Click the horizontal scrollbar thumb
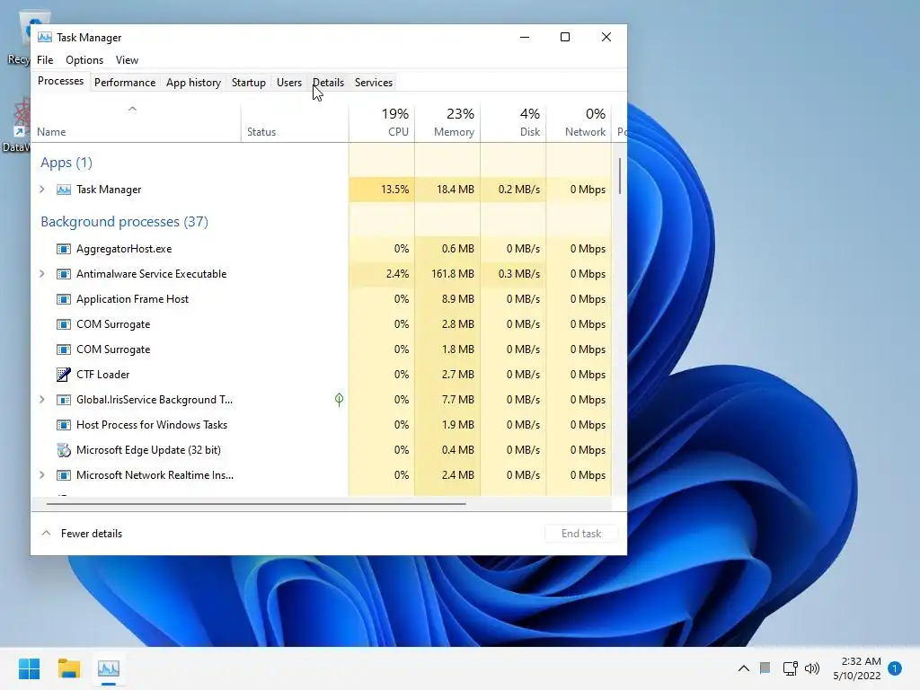The image size is (920, 690). (x=256, y=503)
